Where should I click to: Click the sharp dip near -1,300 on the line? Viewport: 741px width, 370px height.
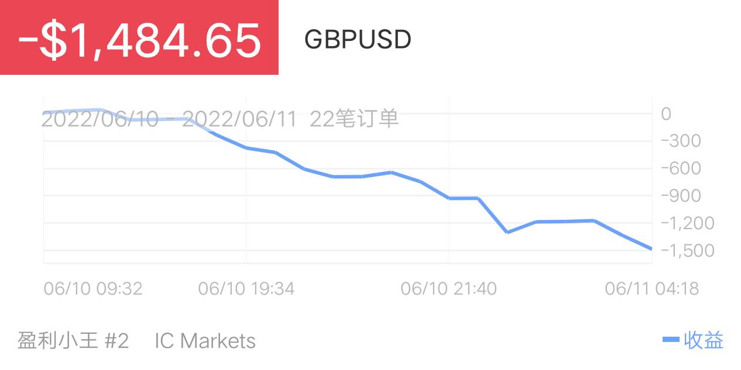(507, 233)
